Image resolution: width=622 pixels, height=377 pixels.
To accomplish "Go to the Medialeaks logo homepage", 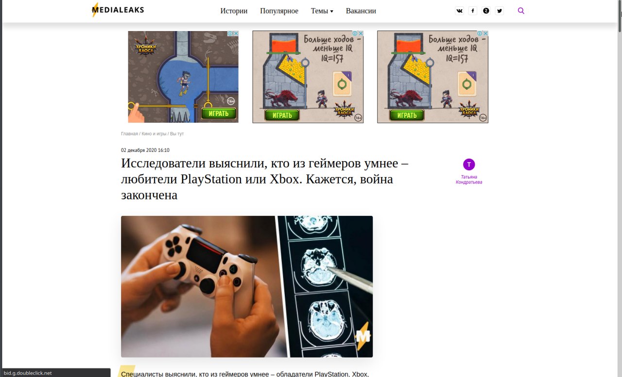I will pyautogui.click(x=118, y=10).
